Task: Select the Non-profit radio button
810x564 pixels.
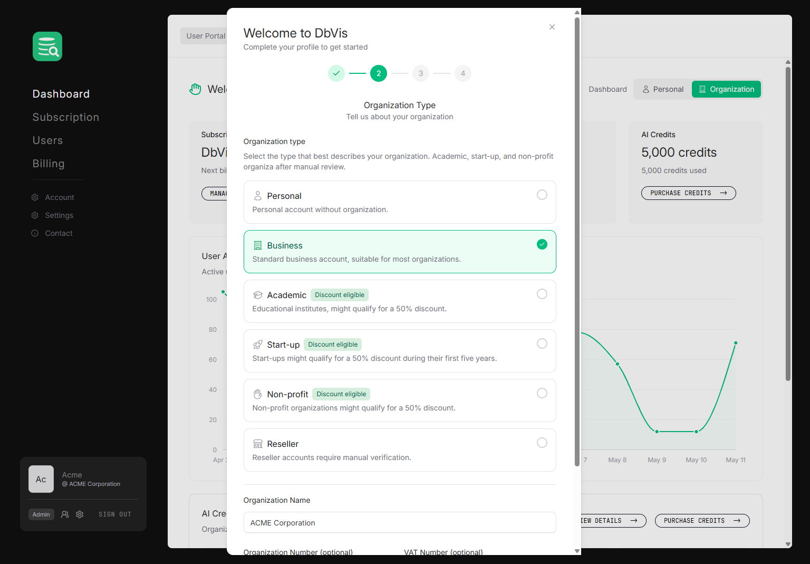Action: point(542,393)
